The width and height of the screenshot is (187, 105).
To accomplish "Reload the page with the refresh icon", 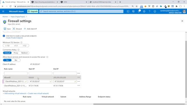I will 11,6.
